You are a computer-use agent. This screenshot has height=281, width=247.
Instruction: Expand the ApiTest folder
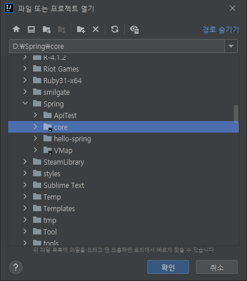(35, 115)
